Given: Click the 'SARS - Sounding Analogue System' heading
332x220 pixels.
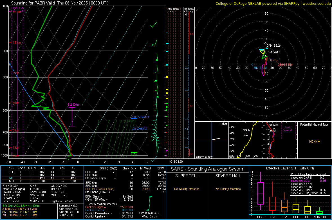Looking at the screenshot, I should pyautogui.click(x=208, y=169).
